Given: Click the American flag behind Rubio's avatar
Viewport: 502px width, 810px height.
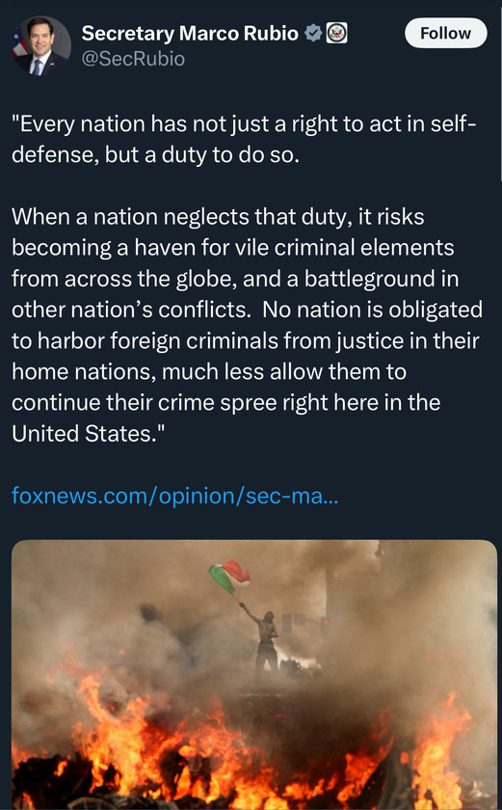Looking at the screenshot, I should pyautogui.click(x=18, y=42).
